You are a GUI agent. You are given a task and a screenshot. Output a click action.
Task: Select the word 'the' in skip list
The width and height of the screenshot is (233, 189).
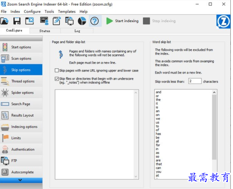tap(158, 99)
